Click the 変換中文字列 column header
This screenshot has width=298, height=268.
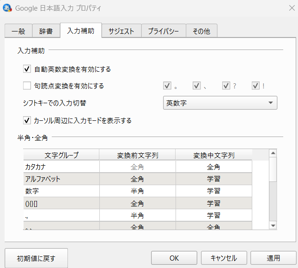214,155
